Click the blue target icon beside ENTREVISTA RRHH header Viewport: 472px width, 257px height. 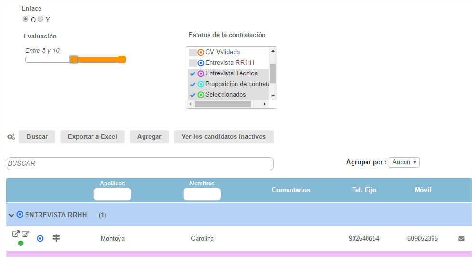point(20,215)
